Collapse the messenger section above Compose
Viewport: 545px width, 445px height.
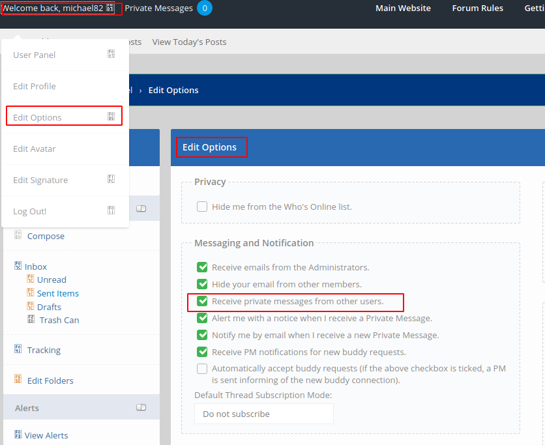pos(141,208)
